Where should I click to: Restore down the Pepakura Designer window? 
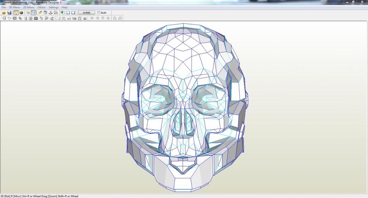(353, 2)
